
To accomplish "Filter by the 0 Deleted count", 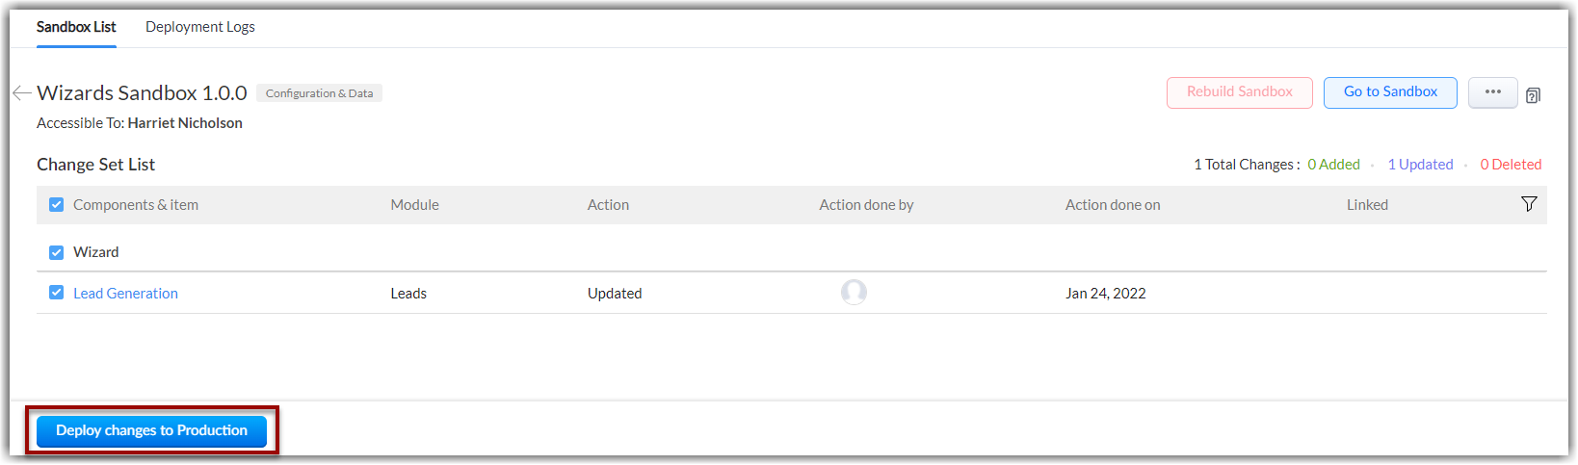I will [1511, 165].
